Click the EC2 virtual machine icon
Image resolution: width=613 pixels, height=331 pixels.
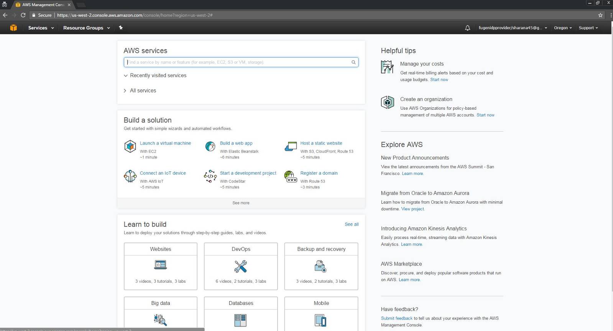pyautogui.click(x=130, y=146)
